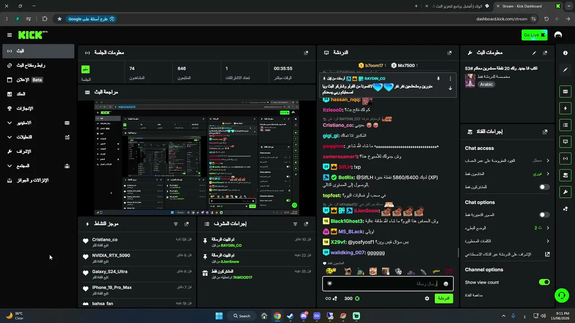
Task: Open الإعلان Beta in the sidebar
Action: click(x=38, y=80)
